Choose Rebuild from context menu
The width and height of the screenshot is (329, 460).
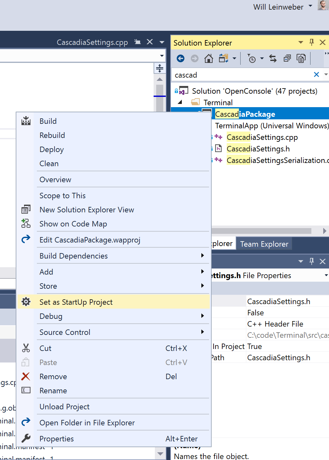tap(114, 135)
